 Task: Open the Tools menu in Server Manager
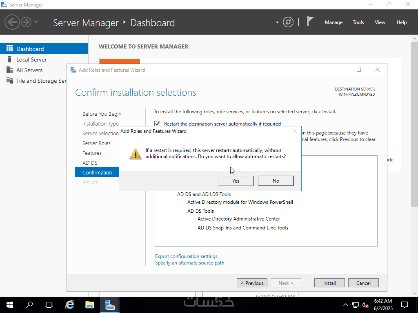[358, 22]
